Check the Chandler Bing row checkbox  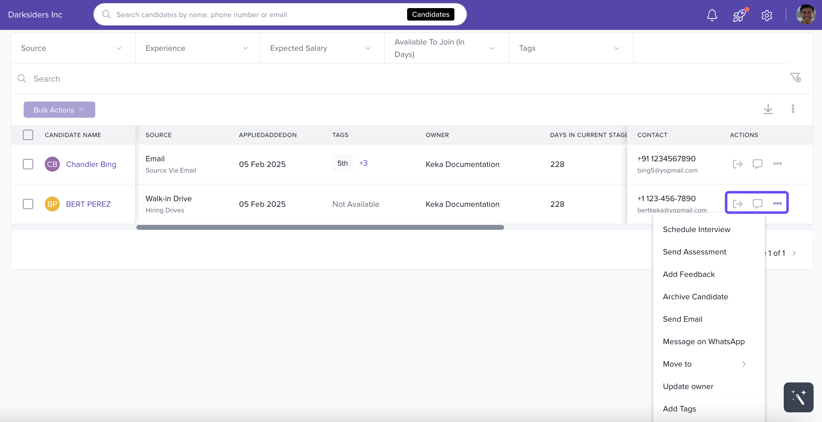28,164
